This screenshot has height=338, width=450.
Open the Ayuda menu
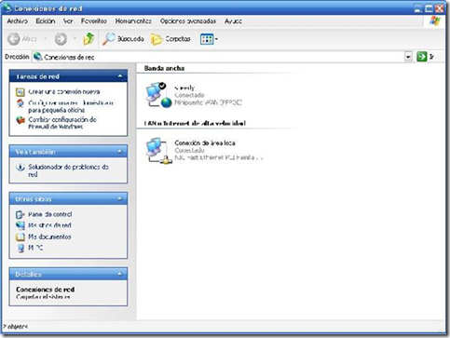(233, 21)
